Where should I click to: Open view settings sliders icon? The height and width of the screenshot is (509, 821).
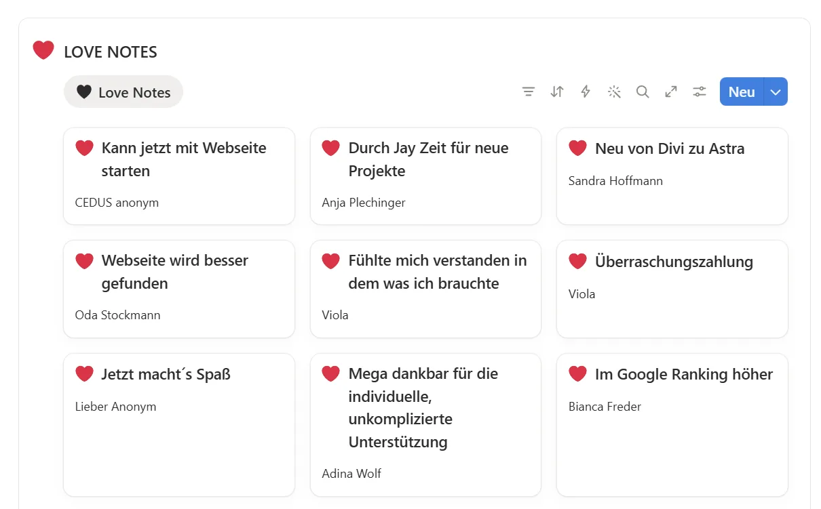pos(700,91)
